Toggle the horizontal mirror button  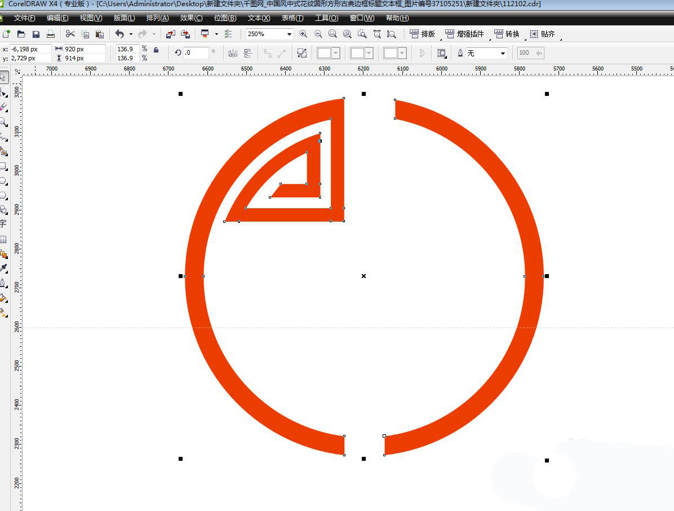[233, 53]
